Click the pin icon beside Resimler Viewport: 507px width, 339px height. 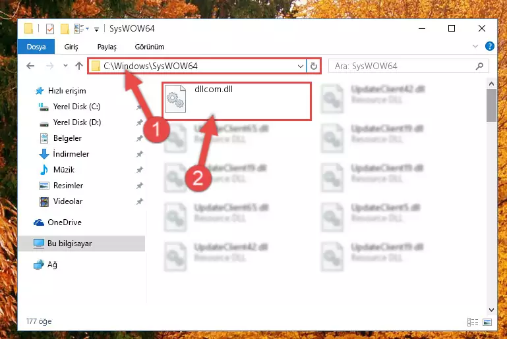tap(139, 186)
